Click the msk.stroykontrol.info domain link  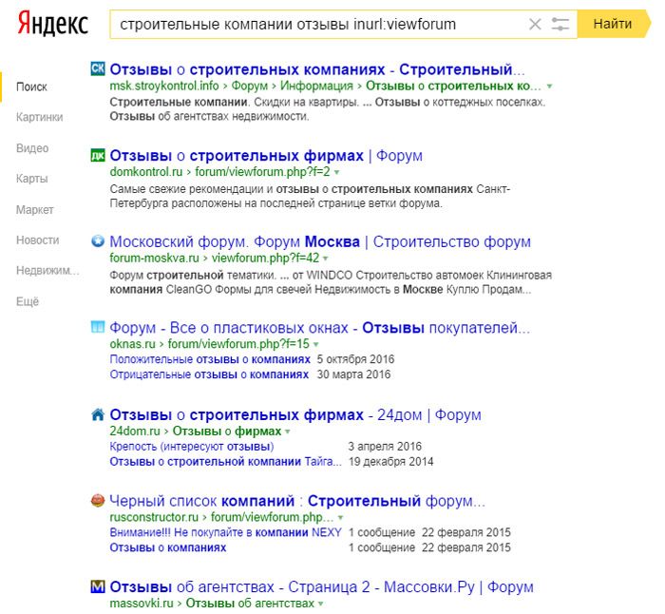click(x=164, y=86)
